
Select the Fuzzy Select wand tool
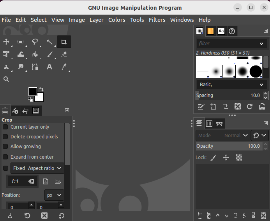tap(49, 42)
